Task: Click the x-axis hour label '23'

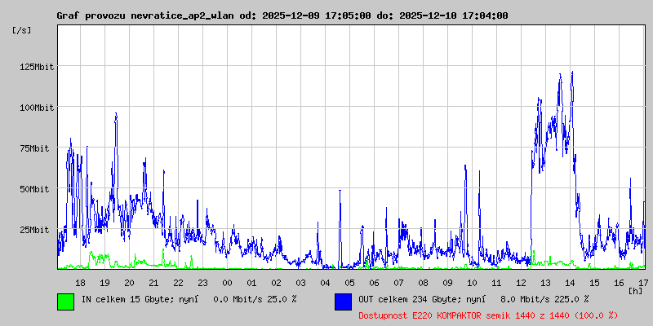Action: pyautogui.click(x=202, y=283)
